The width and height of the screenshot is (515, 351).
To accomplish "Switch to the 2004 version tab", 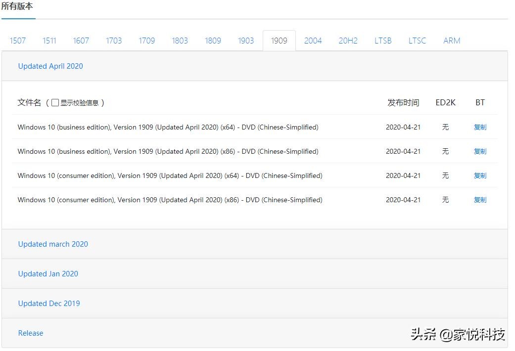I will 313,41.
